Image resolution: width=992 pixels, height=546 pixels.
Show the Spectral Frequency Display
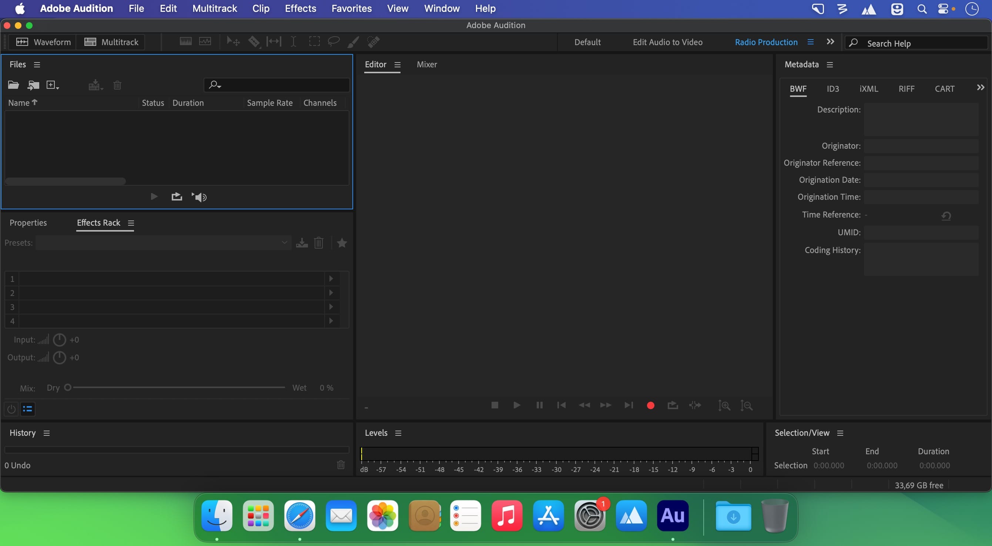click(x=185, y=41)
